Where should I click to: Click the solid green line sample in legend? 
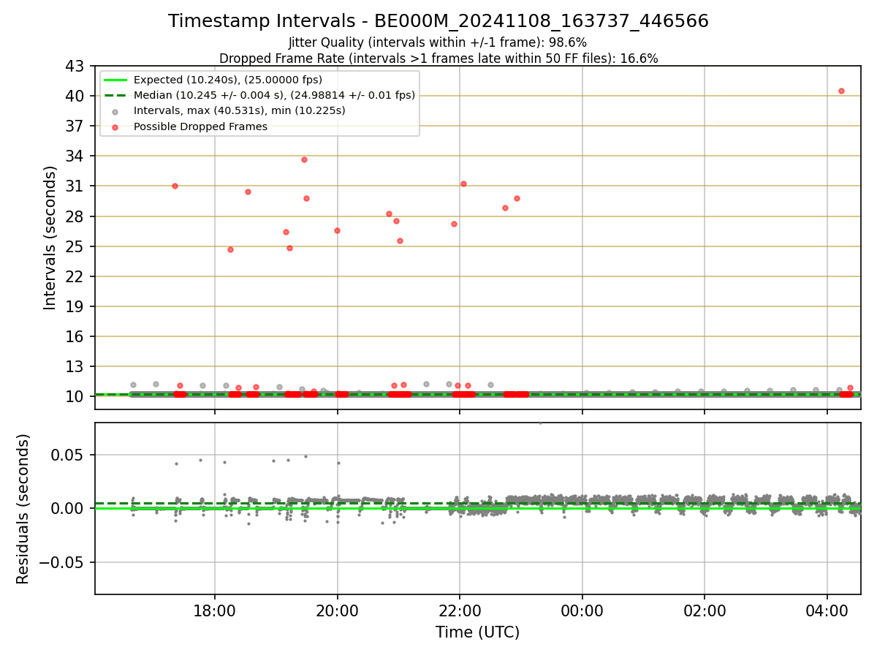point(115,80)
